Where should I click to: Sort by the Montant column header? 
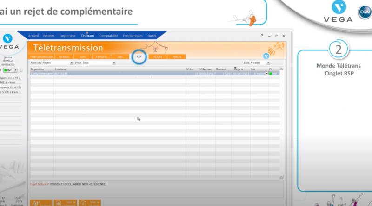(x=220, y=69)
